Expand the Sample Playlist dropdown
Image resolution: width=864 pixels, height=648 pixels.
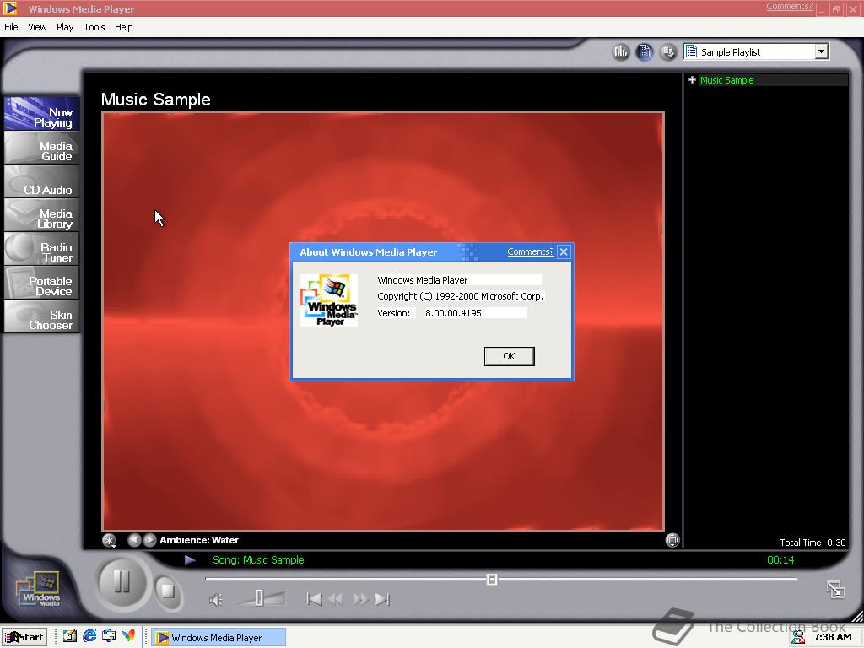[821, 51]
